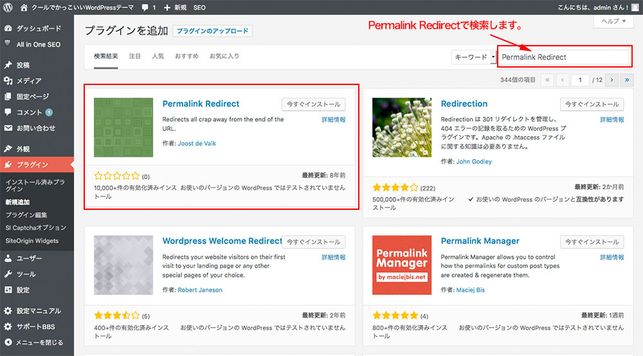Click the Plugins plug icon in sidebar
Image resolution: width=643 pixels, height=356 pixels.
coord(8,165)
